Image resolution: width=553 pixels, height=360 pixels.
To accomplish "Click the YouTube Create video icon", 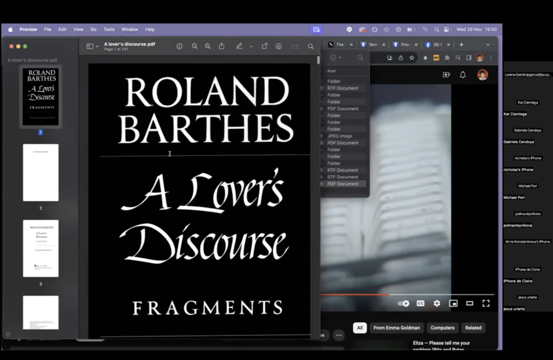I will click(446, 75).
